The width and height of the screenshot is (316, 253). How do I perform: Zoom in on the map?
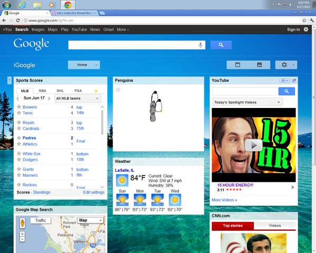pyautogui.click(x=22, y=234)
